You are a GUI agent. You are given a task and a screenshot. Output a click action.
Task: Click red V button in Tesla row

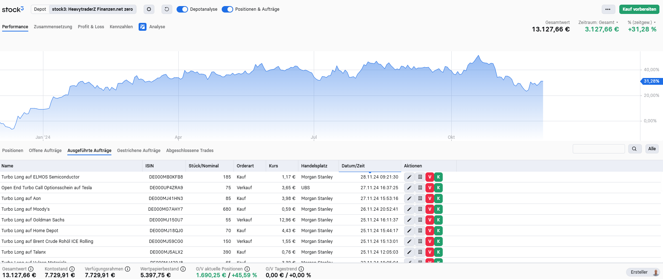coord(430,188)
